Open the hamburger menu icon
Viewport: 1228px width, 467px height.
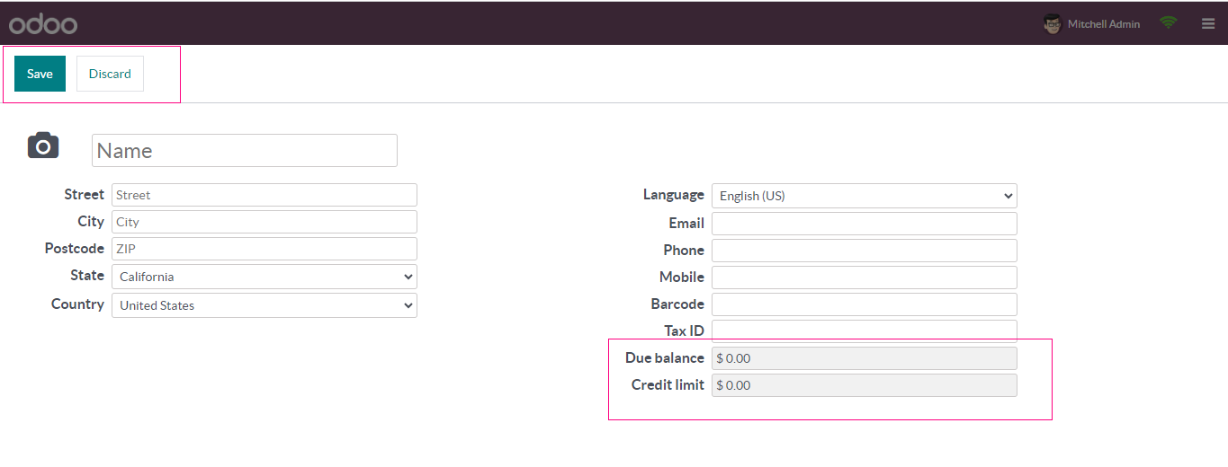[x=1208, y=24]
